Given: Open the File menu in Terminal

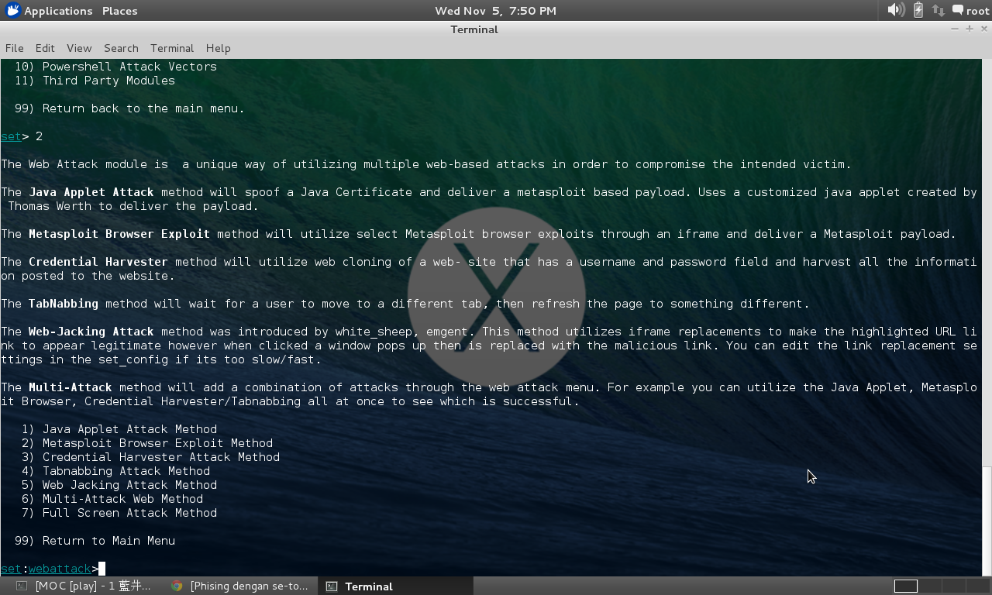Looking at the screenshot, I should pyautogui.click(x=14, y=48).
